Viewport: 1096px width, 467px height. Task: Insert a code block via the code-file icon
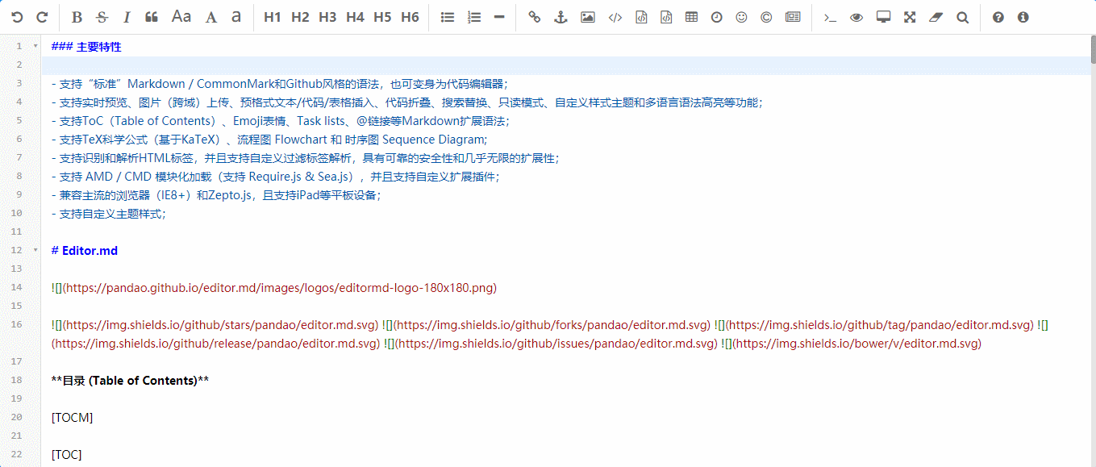[641, 16]
